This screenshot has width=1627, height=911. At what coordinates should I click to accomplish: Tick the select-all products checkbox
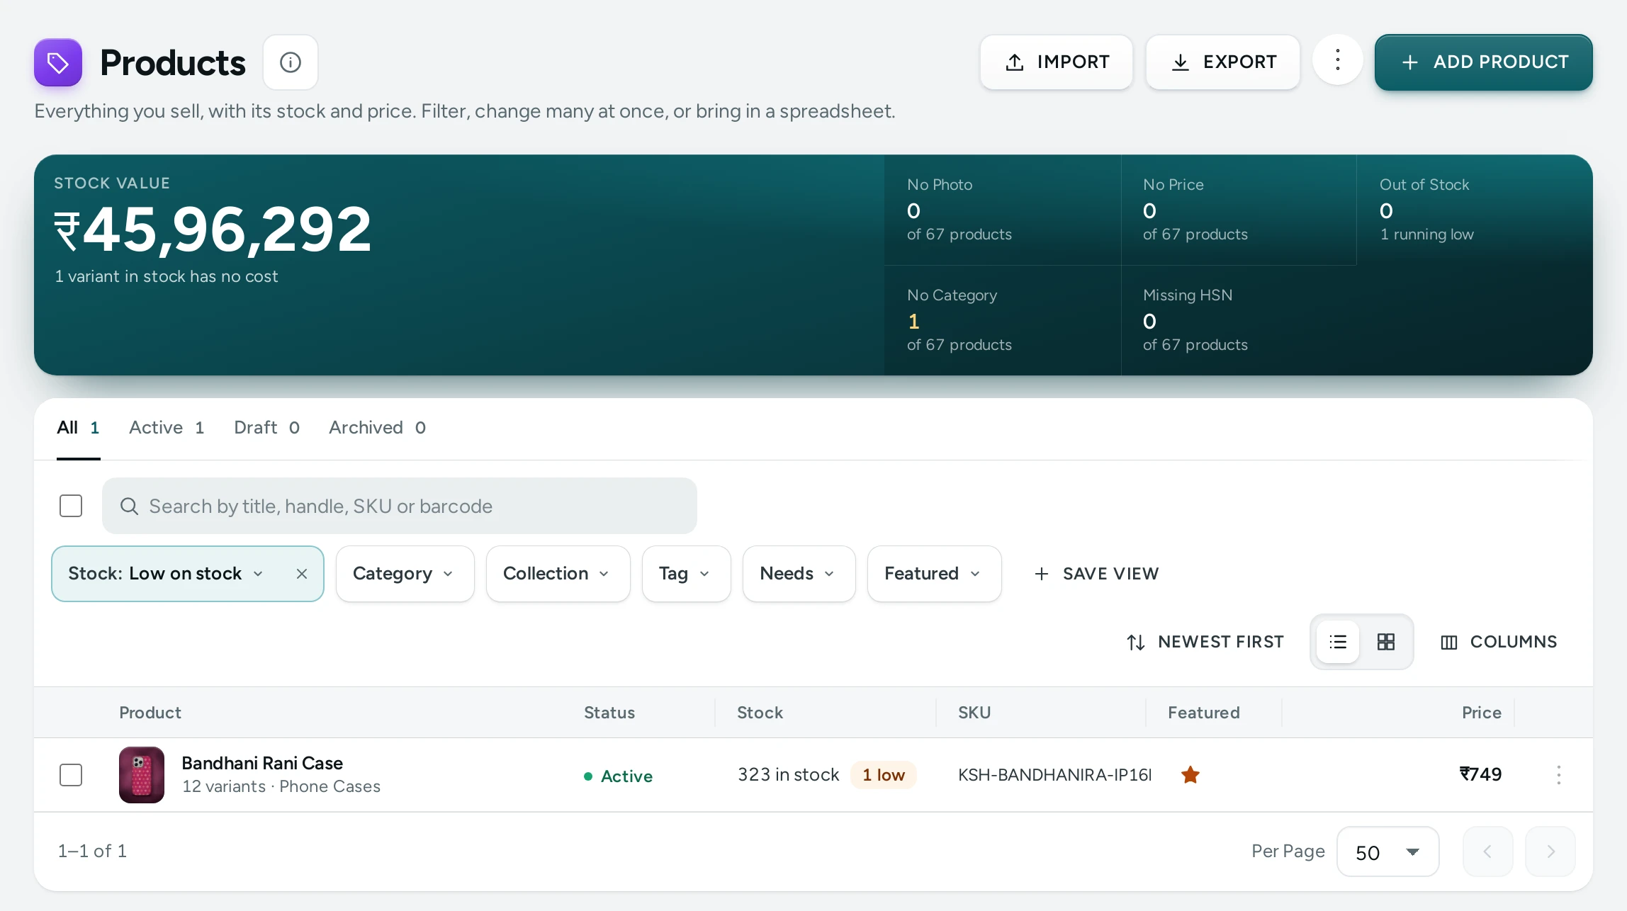click(x=71, y=506)
